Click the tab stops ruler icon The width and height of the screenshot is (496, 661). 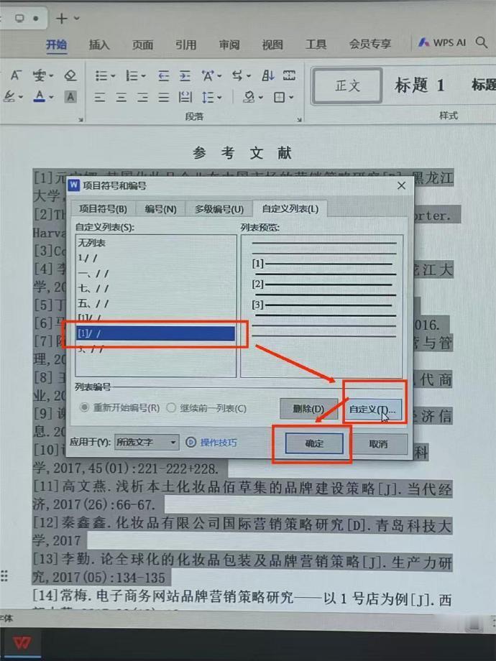pyautogui.click(x=289, y=76)
